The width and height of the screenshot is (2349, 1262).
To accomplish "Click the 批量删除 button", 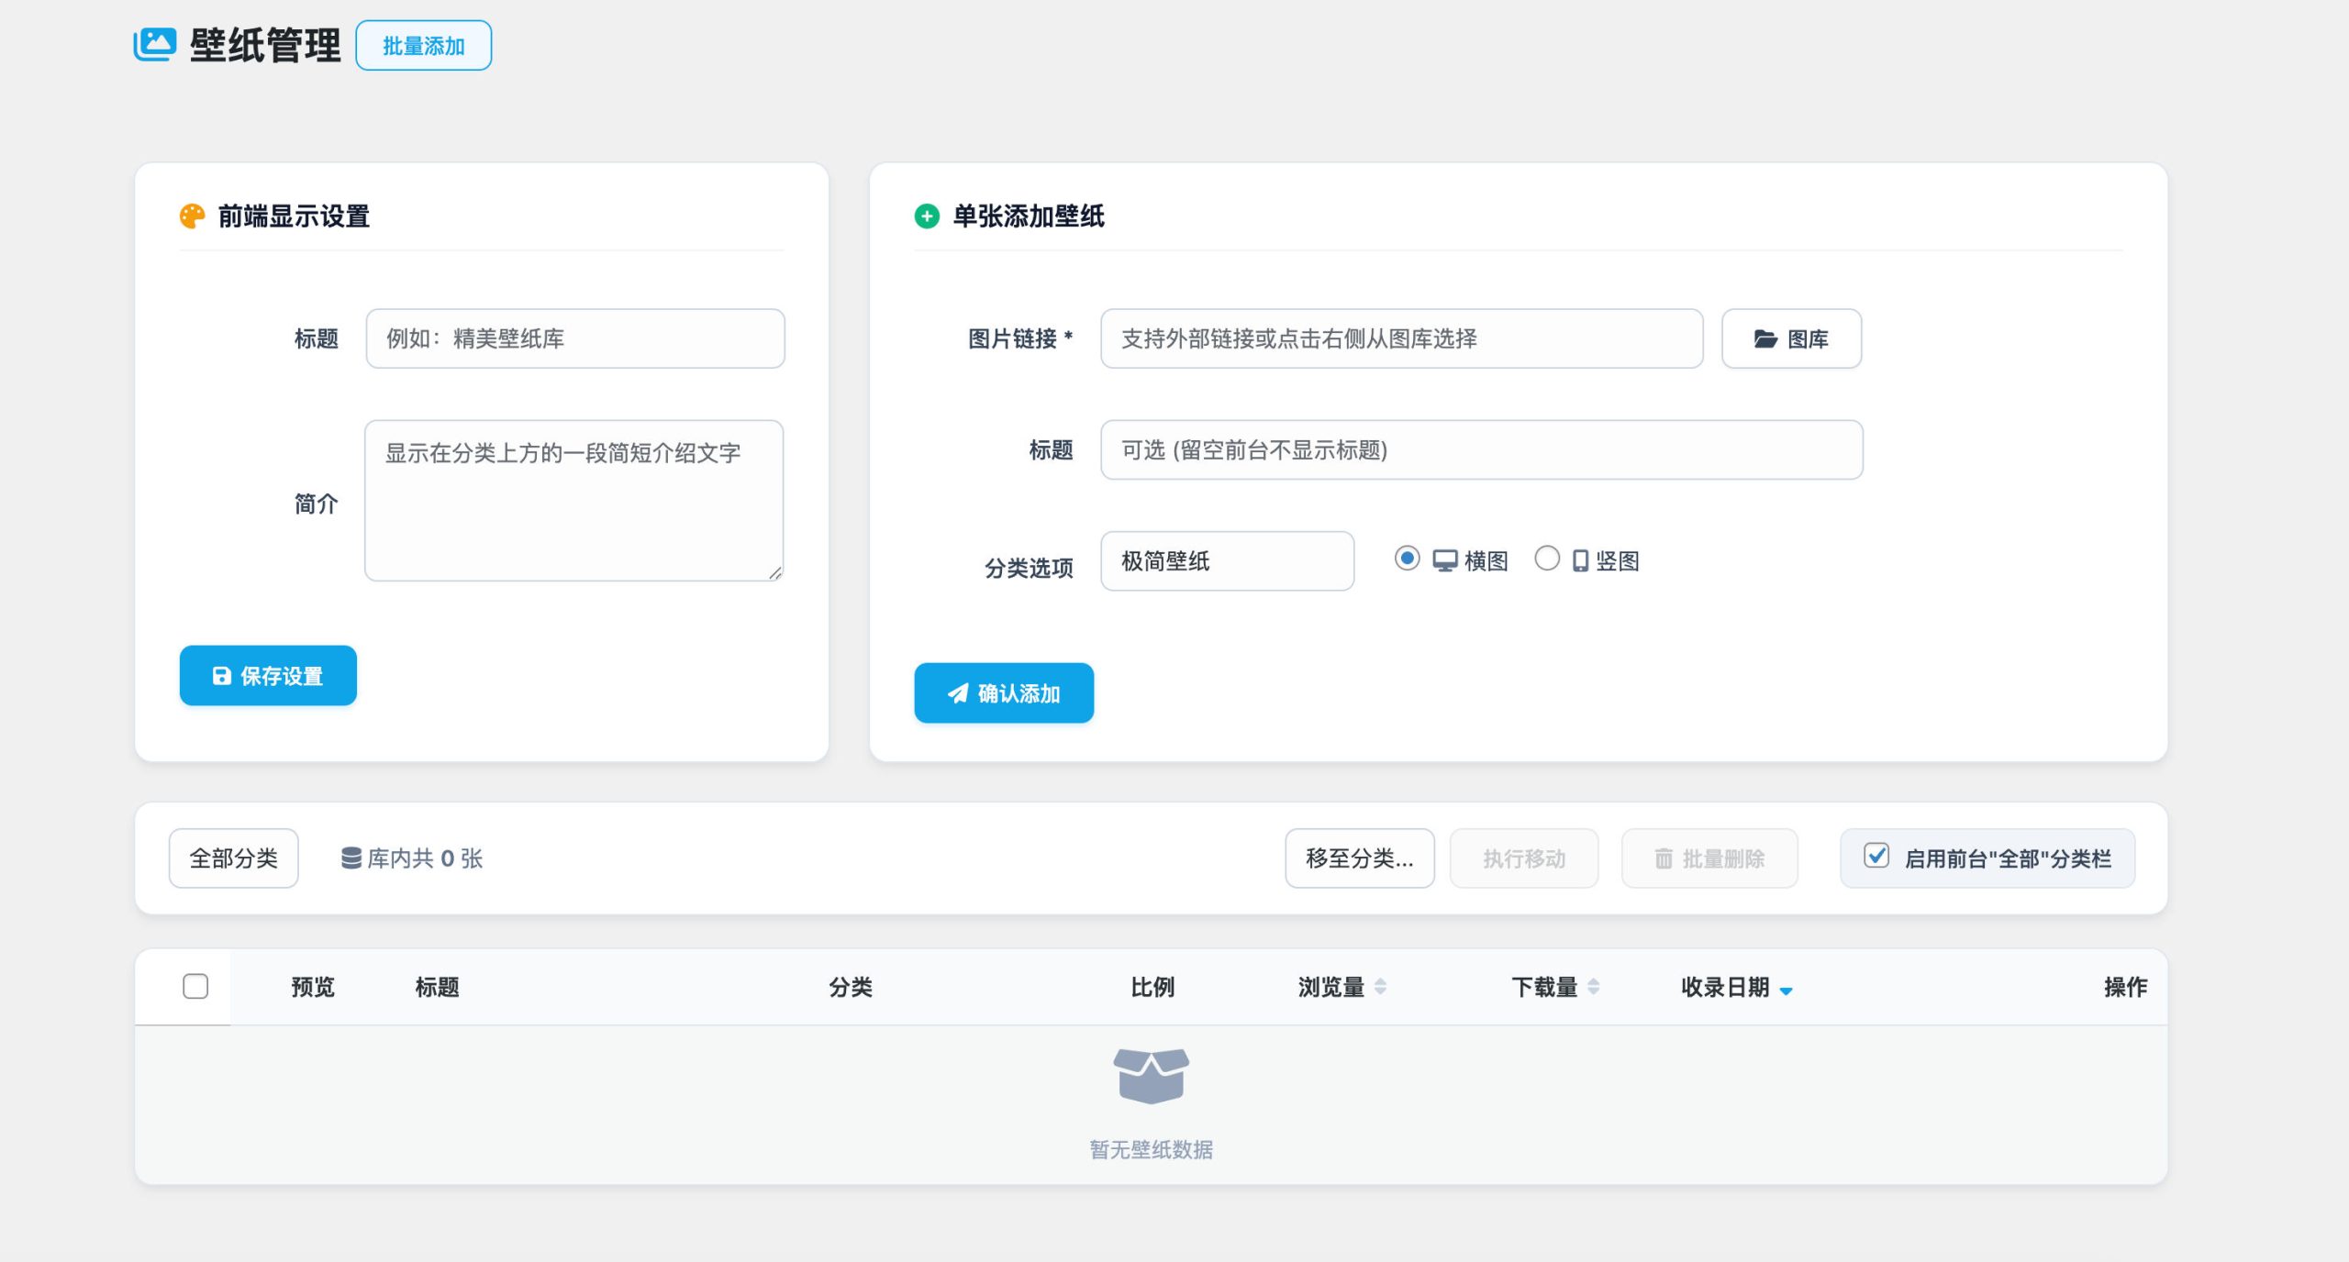I will (x=1709, y=858).
